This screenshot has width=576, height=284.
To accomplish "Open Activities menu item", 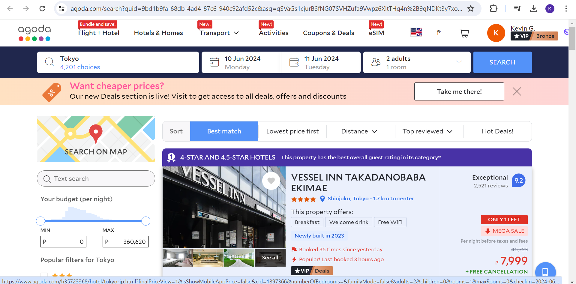I will (x=274, y=33).
